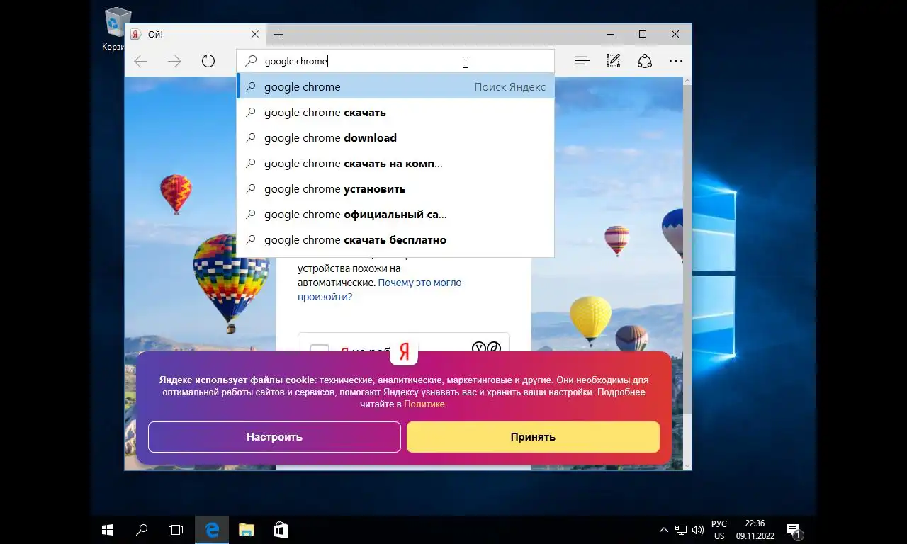Screen dimensions: 907x544
Task: Reload the page with refresh icon
Action: [208, 61]
